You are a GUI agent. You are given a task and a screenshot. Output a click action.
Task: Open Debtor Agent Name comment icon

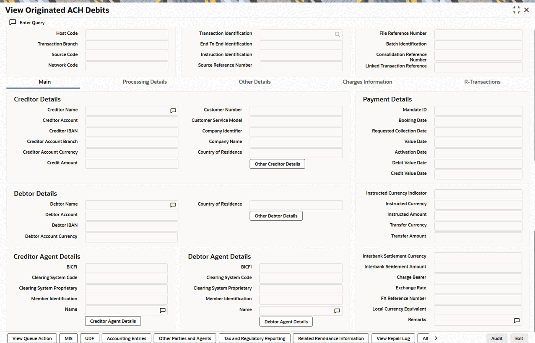(x=337, y=311)
